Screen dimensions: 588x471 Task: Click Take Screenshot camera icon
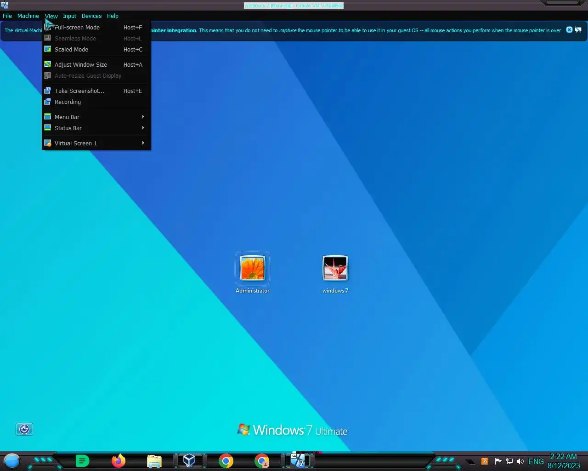click(x=47, y=91)
